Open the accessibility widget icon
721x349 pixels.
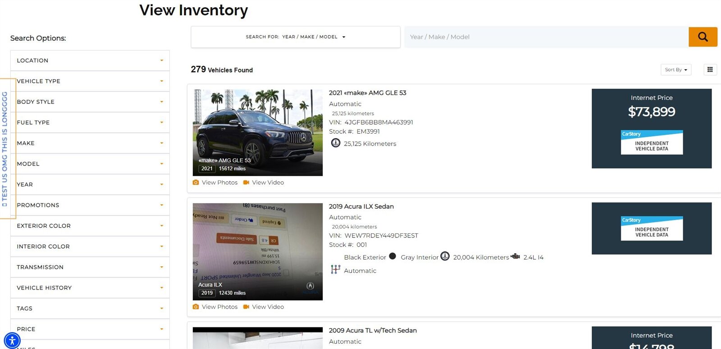click(12, 340)
